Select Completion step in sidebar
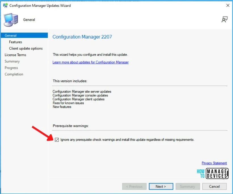Image resolution: width=233 pixels, height=194 pixels. 14,74
